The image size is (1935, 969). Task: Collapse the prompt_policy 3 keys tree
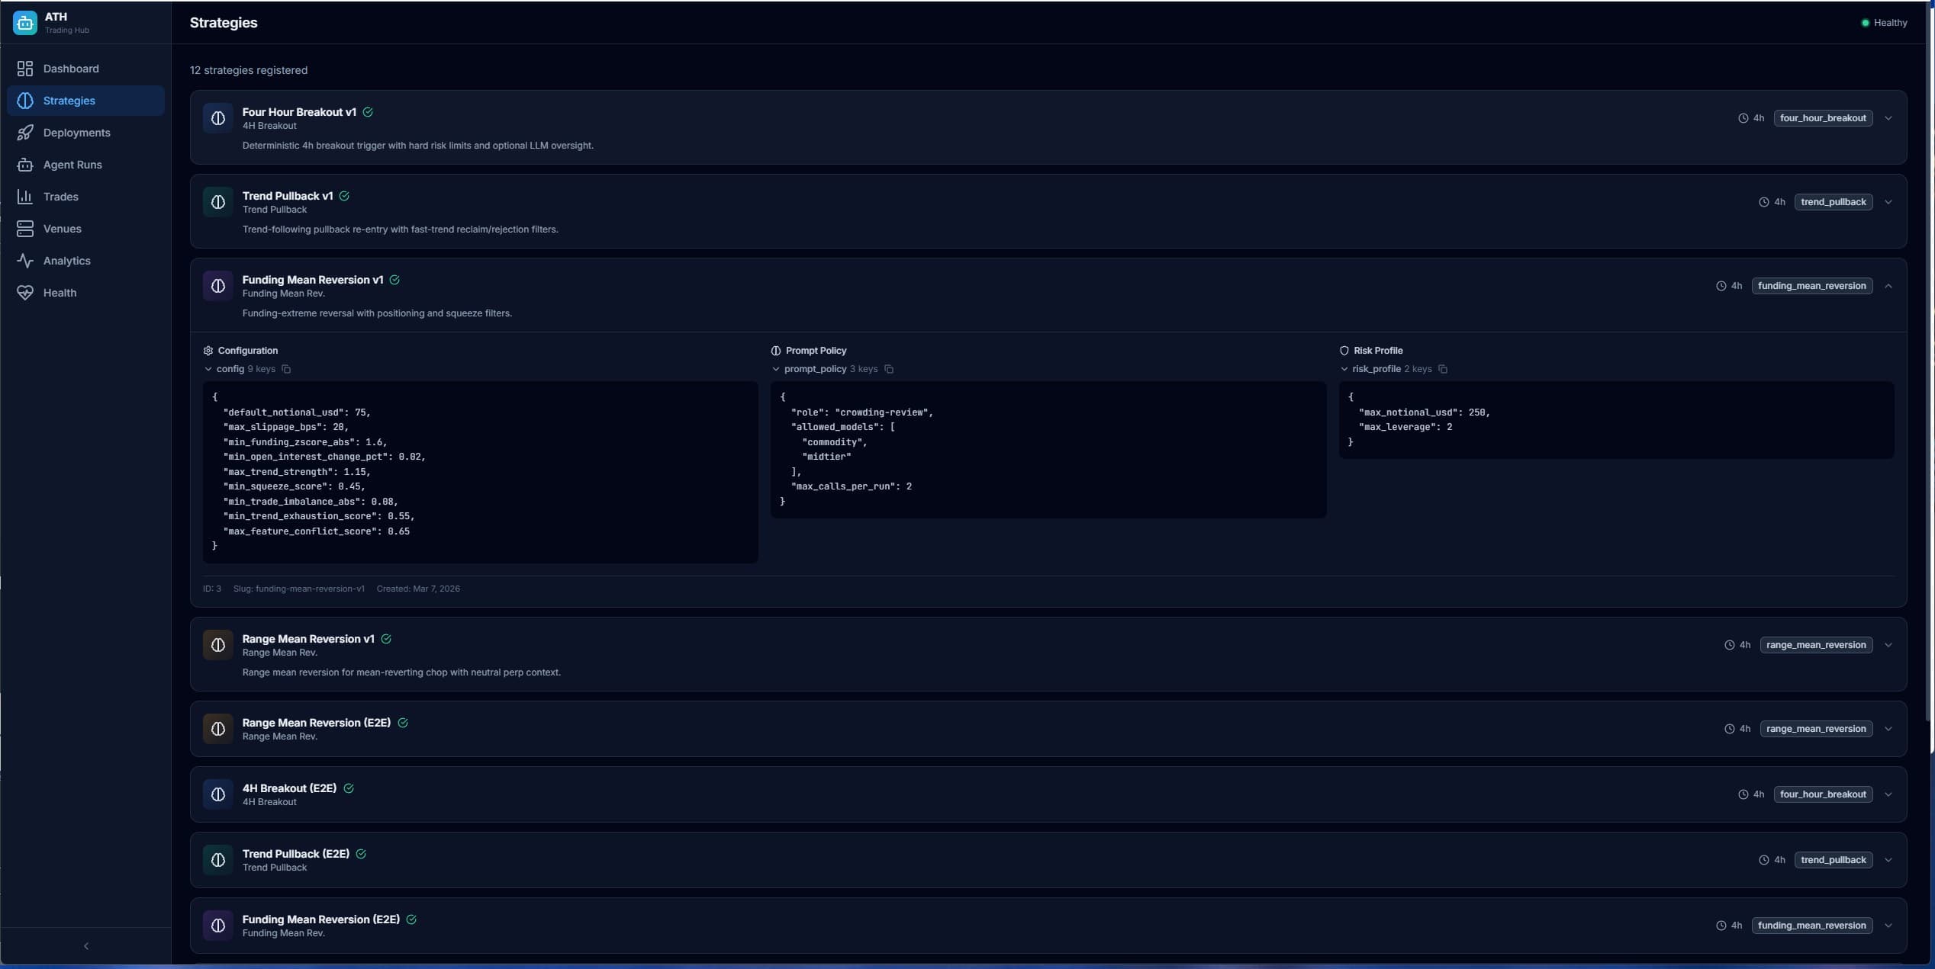(776, 369)
